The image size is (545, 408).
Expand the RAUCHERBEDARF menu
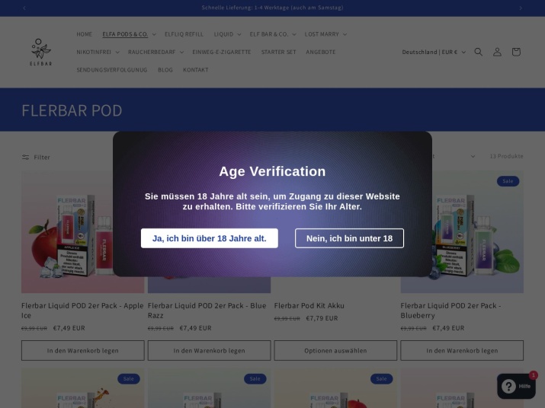click(155, 52)
